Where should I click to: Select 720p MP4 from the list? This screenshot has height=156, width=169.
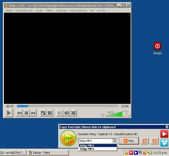[x=98, y=149]
